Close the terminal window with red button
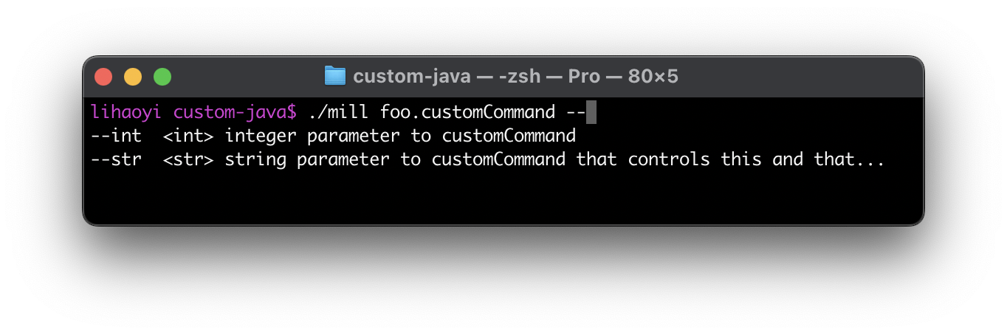Screen dimensions: 1007x335 point(103,77)
